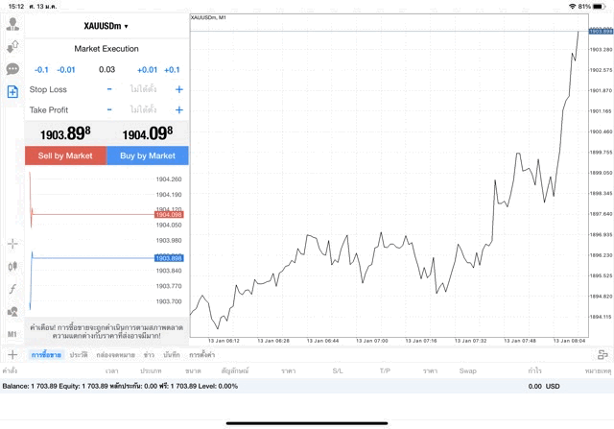Open the accounts profile icon
Image resolution: width=614 pixels, height=429 pixels.
(12, 24)
